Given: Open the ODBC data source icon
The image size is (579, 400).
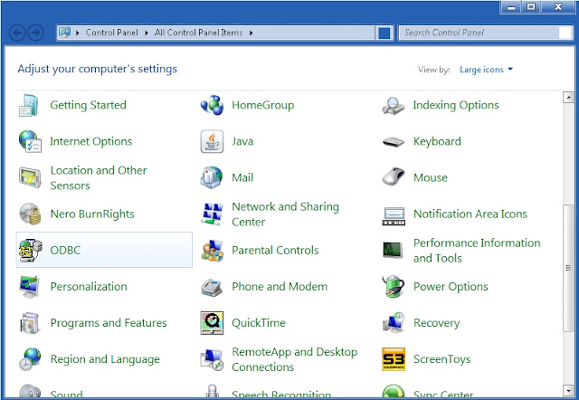Looking at the screenshot, I should (x=30, y=250).
